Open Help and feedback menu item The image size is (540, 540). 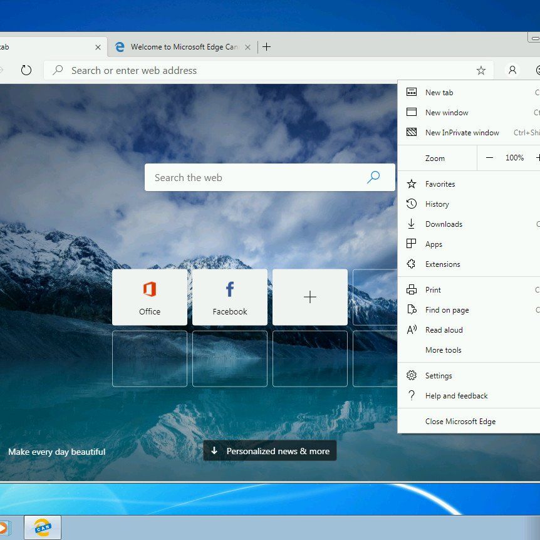[x=469, y=396]
